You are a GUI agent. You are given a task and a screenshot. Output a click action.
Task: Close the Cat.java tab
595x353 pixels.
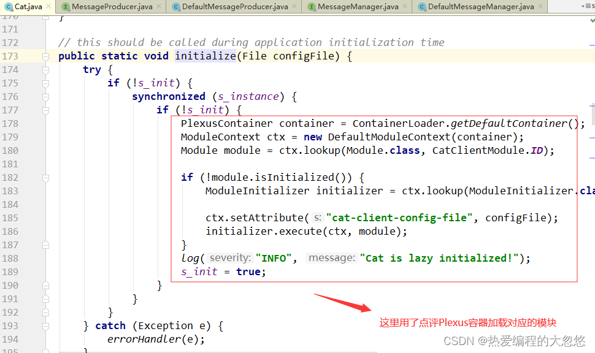48,6
